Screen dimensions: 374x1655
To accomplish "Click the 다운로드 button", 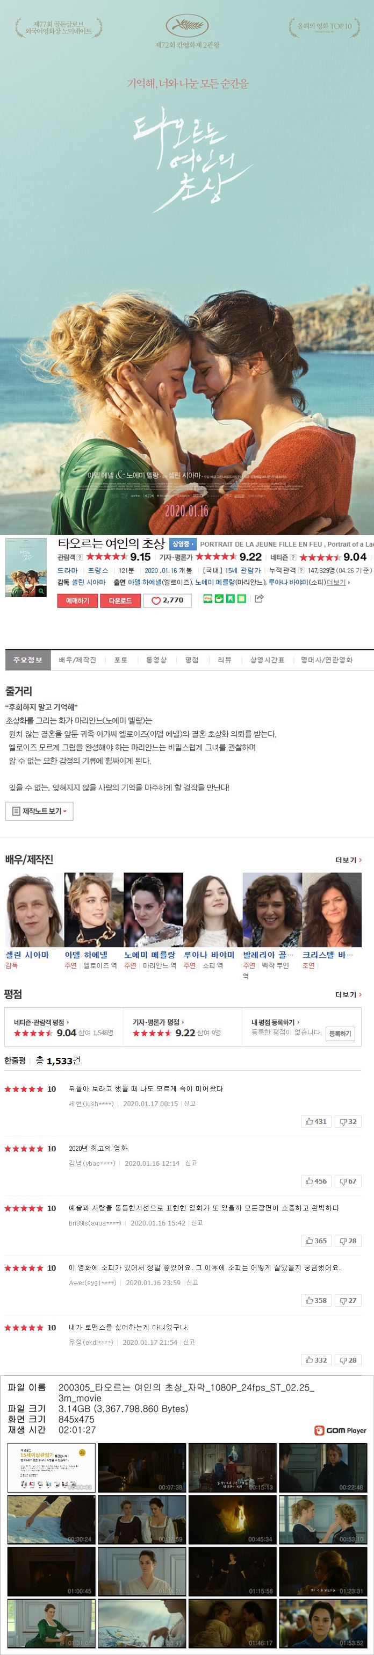I will coord(120,600).
